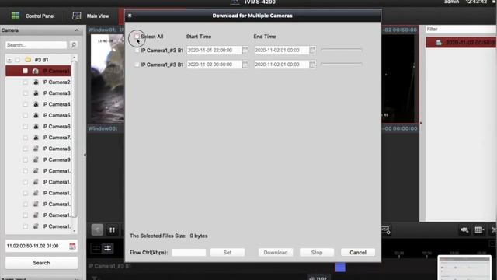497x280 pixels.
Task: Open the preview thumbnail at bottom right
Action: pos(464,268)
